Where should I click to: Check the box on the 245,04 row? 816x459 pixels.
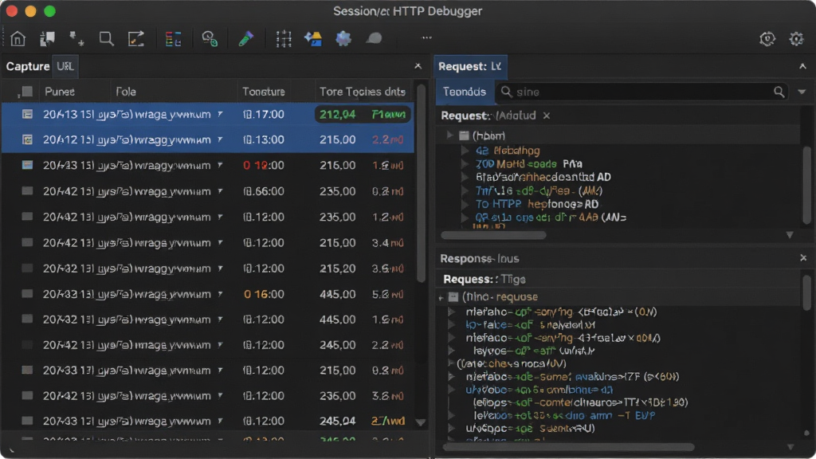pos(27,421)
